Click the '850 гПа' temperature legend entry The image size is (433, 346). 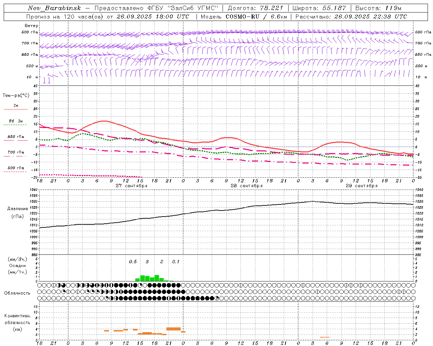[x=16, y=137]
